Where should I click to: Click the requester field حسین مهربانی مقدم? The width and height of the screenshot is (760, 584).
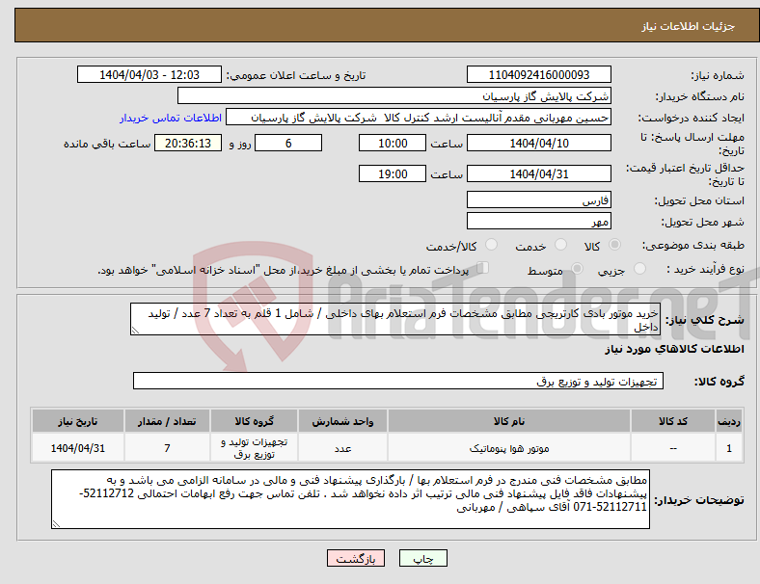click(419, 118)
